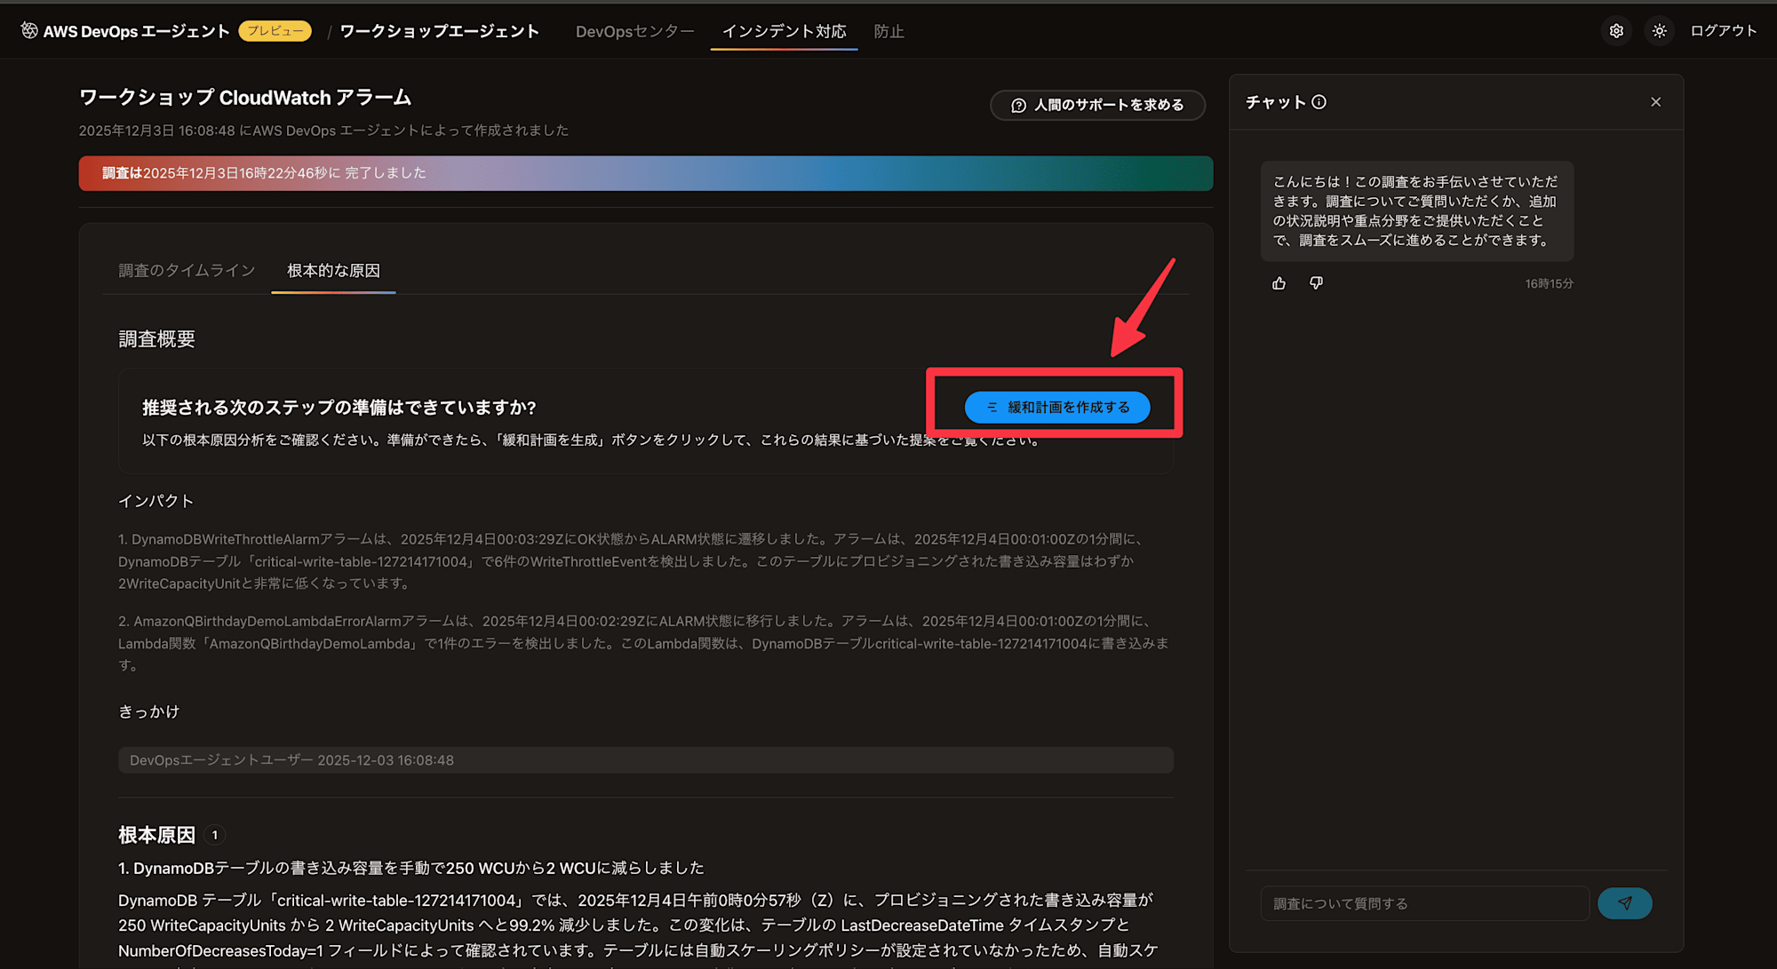Give thumbs up to chat message
Screen dimensions: 1777x969
coord(1279,283)
